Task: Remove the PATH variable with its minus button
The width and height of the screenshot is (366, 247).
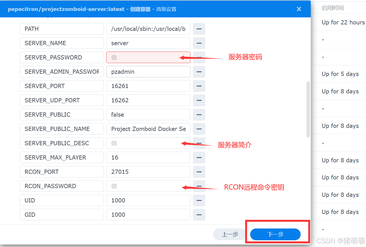Action: 199,29
